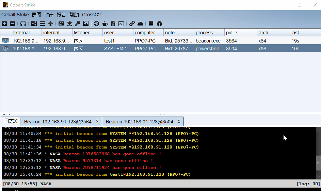Open the 报告 menu

[61, 15]
